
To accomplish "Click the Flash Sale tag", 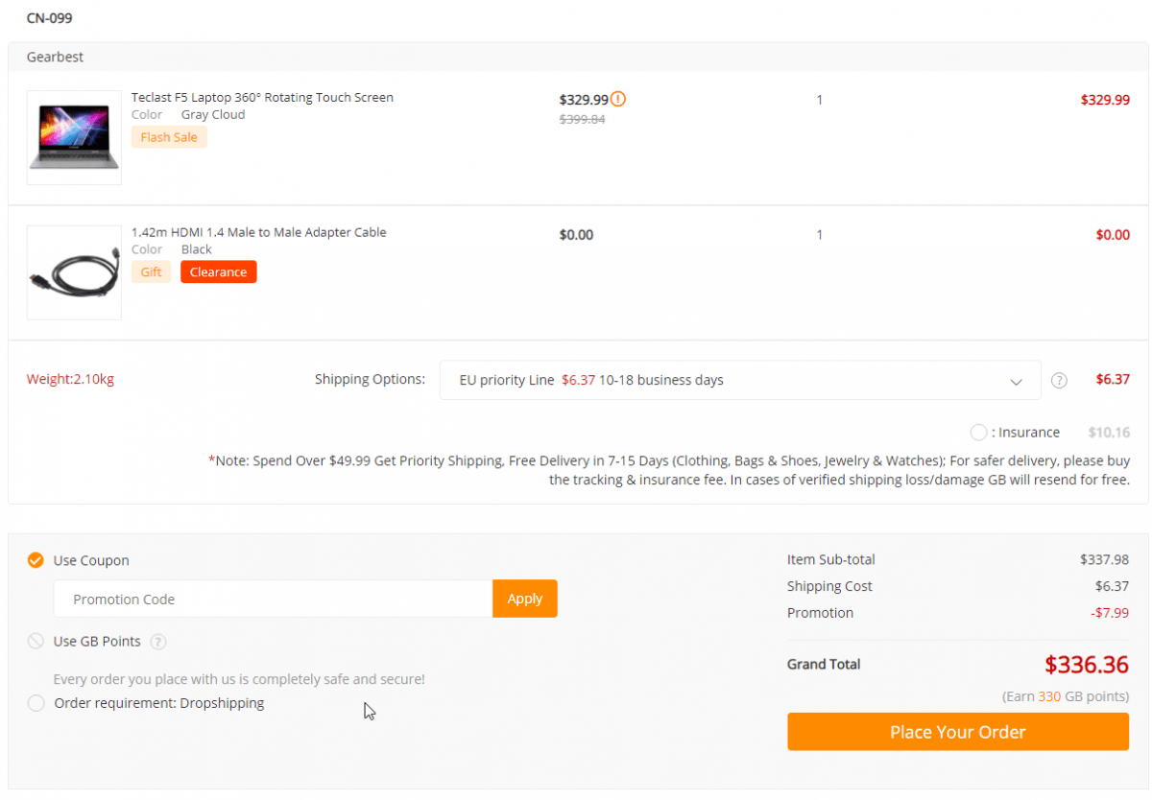I will (x=169, y=137).
